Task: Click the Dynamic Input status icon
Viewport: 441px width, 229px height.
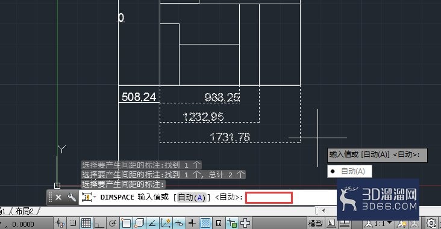Action: pyautogui.click(x=179, y=223)
